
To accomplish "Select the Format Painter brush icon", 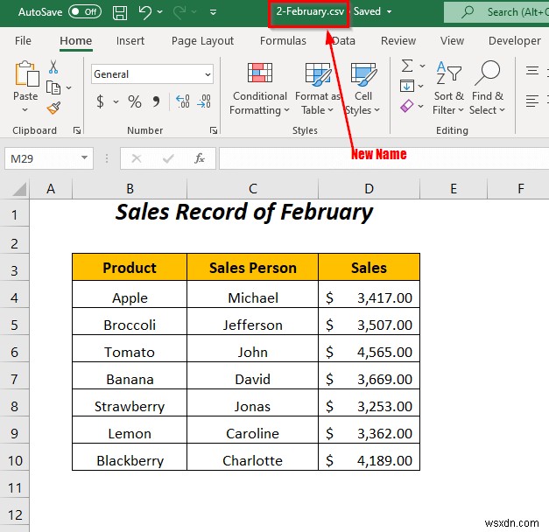I will (x=53, y=108).
